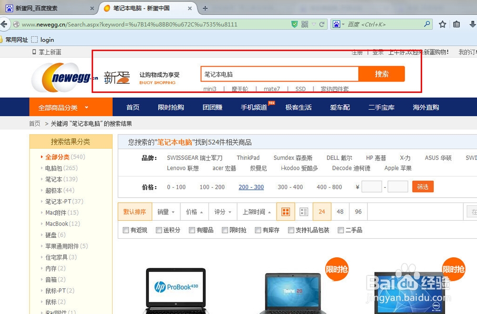Check the 送积分 checkbox

point(159,230)
